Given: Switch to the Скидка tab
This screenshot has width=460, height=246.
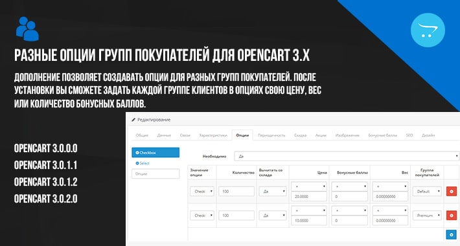Looking at the screenshot, I should [300, 135].
